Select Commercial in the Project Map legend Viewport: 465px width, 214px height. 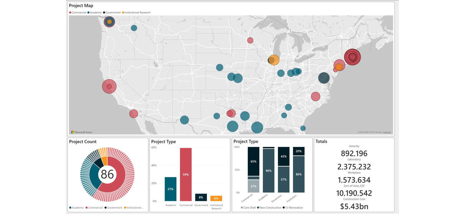tap(78, 12)
